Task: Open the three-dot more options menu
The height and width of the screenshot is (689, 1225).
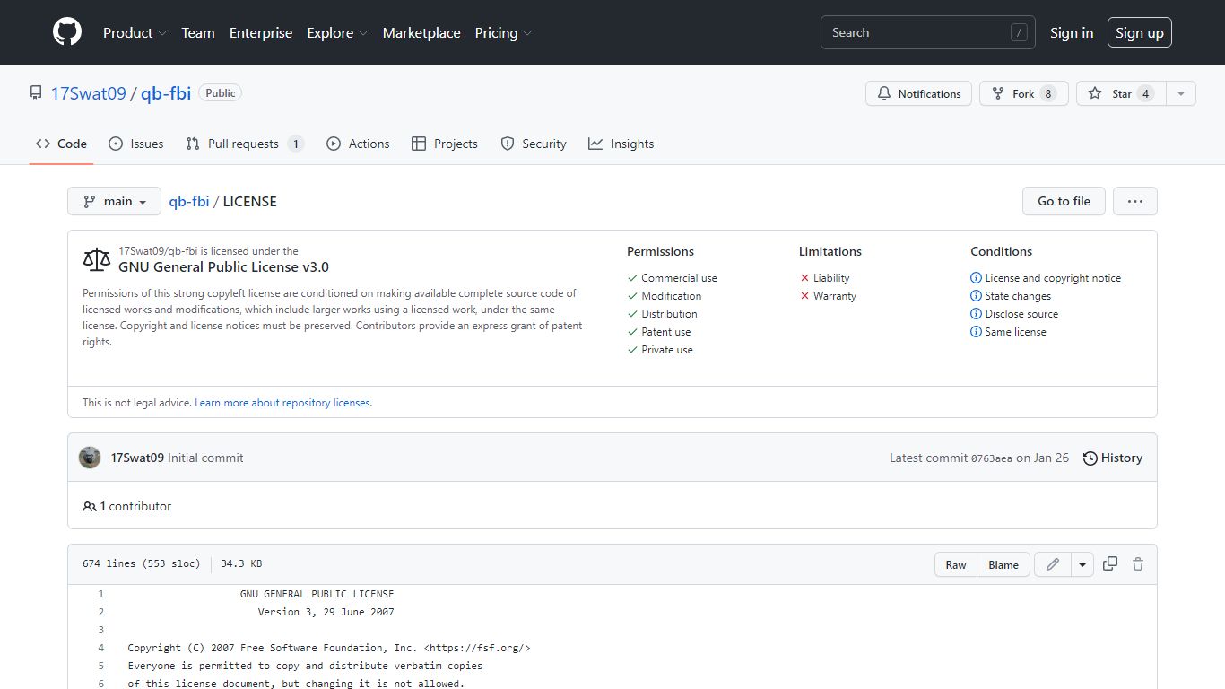Action: pos(1135,201)
